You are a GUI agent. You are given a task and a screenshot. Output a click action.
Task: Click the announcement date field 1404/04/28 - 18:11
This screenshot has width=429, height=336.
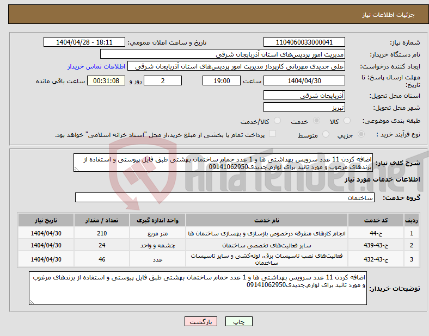click(x=84, y=42)
